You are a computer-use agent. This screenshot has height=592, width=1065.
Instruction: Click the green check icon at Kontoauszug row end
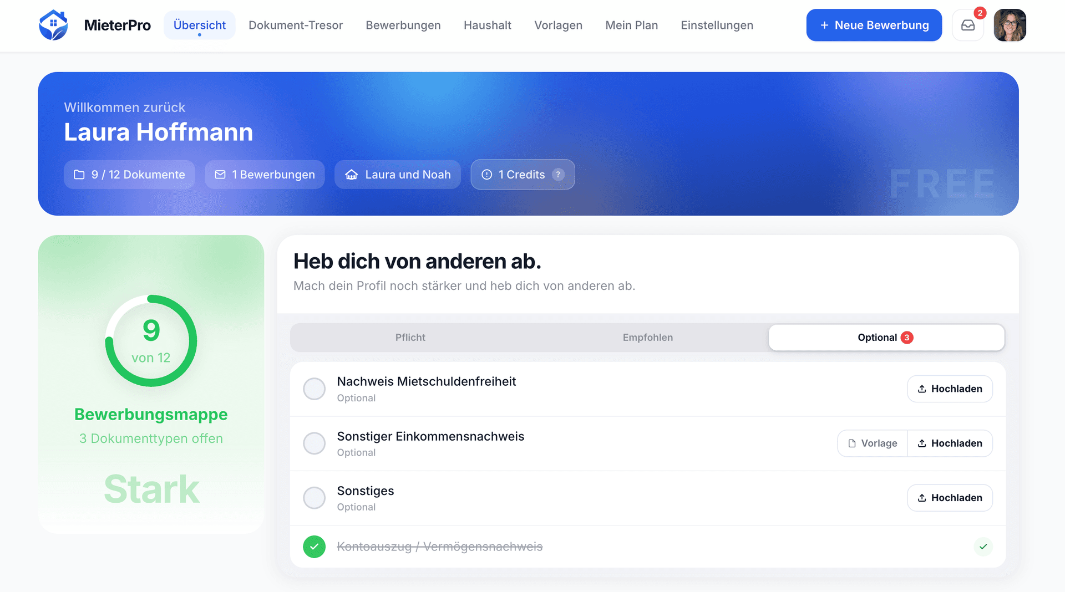[x=983, y=547]
